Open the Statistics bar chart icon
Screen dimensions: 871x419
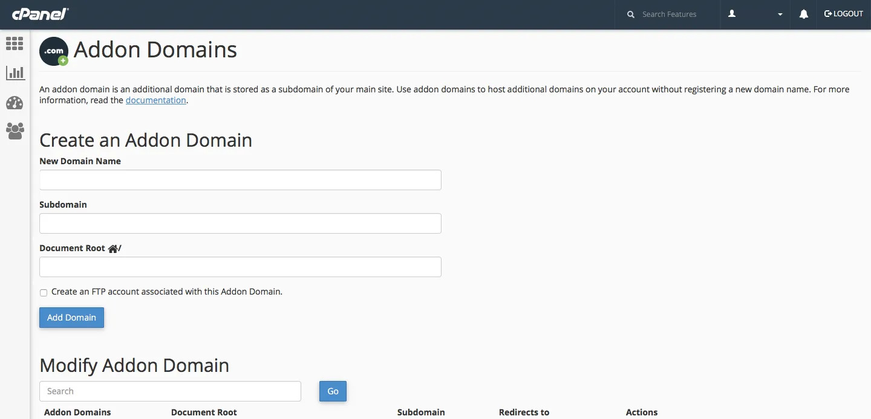click(15, 73)
